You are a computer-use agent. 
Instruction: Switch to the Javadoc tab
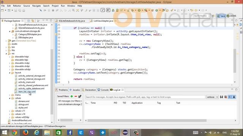[75, 90]
